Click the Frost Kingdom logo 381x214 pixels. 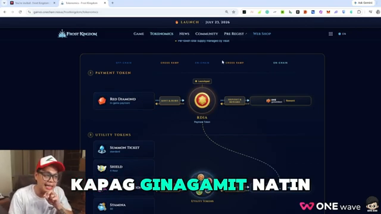click(x=77, y=34)
